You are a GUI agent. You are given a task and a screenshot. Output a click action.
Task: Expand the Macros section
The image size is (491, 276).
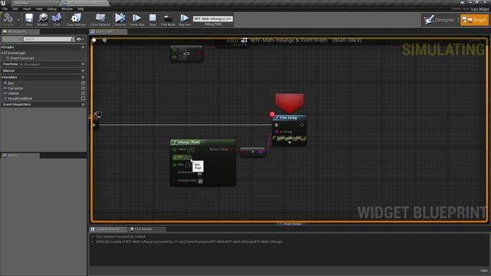(8, 71)
